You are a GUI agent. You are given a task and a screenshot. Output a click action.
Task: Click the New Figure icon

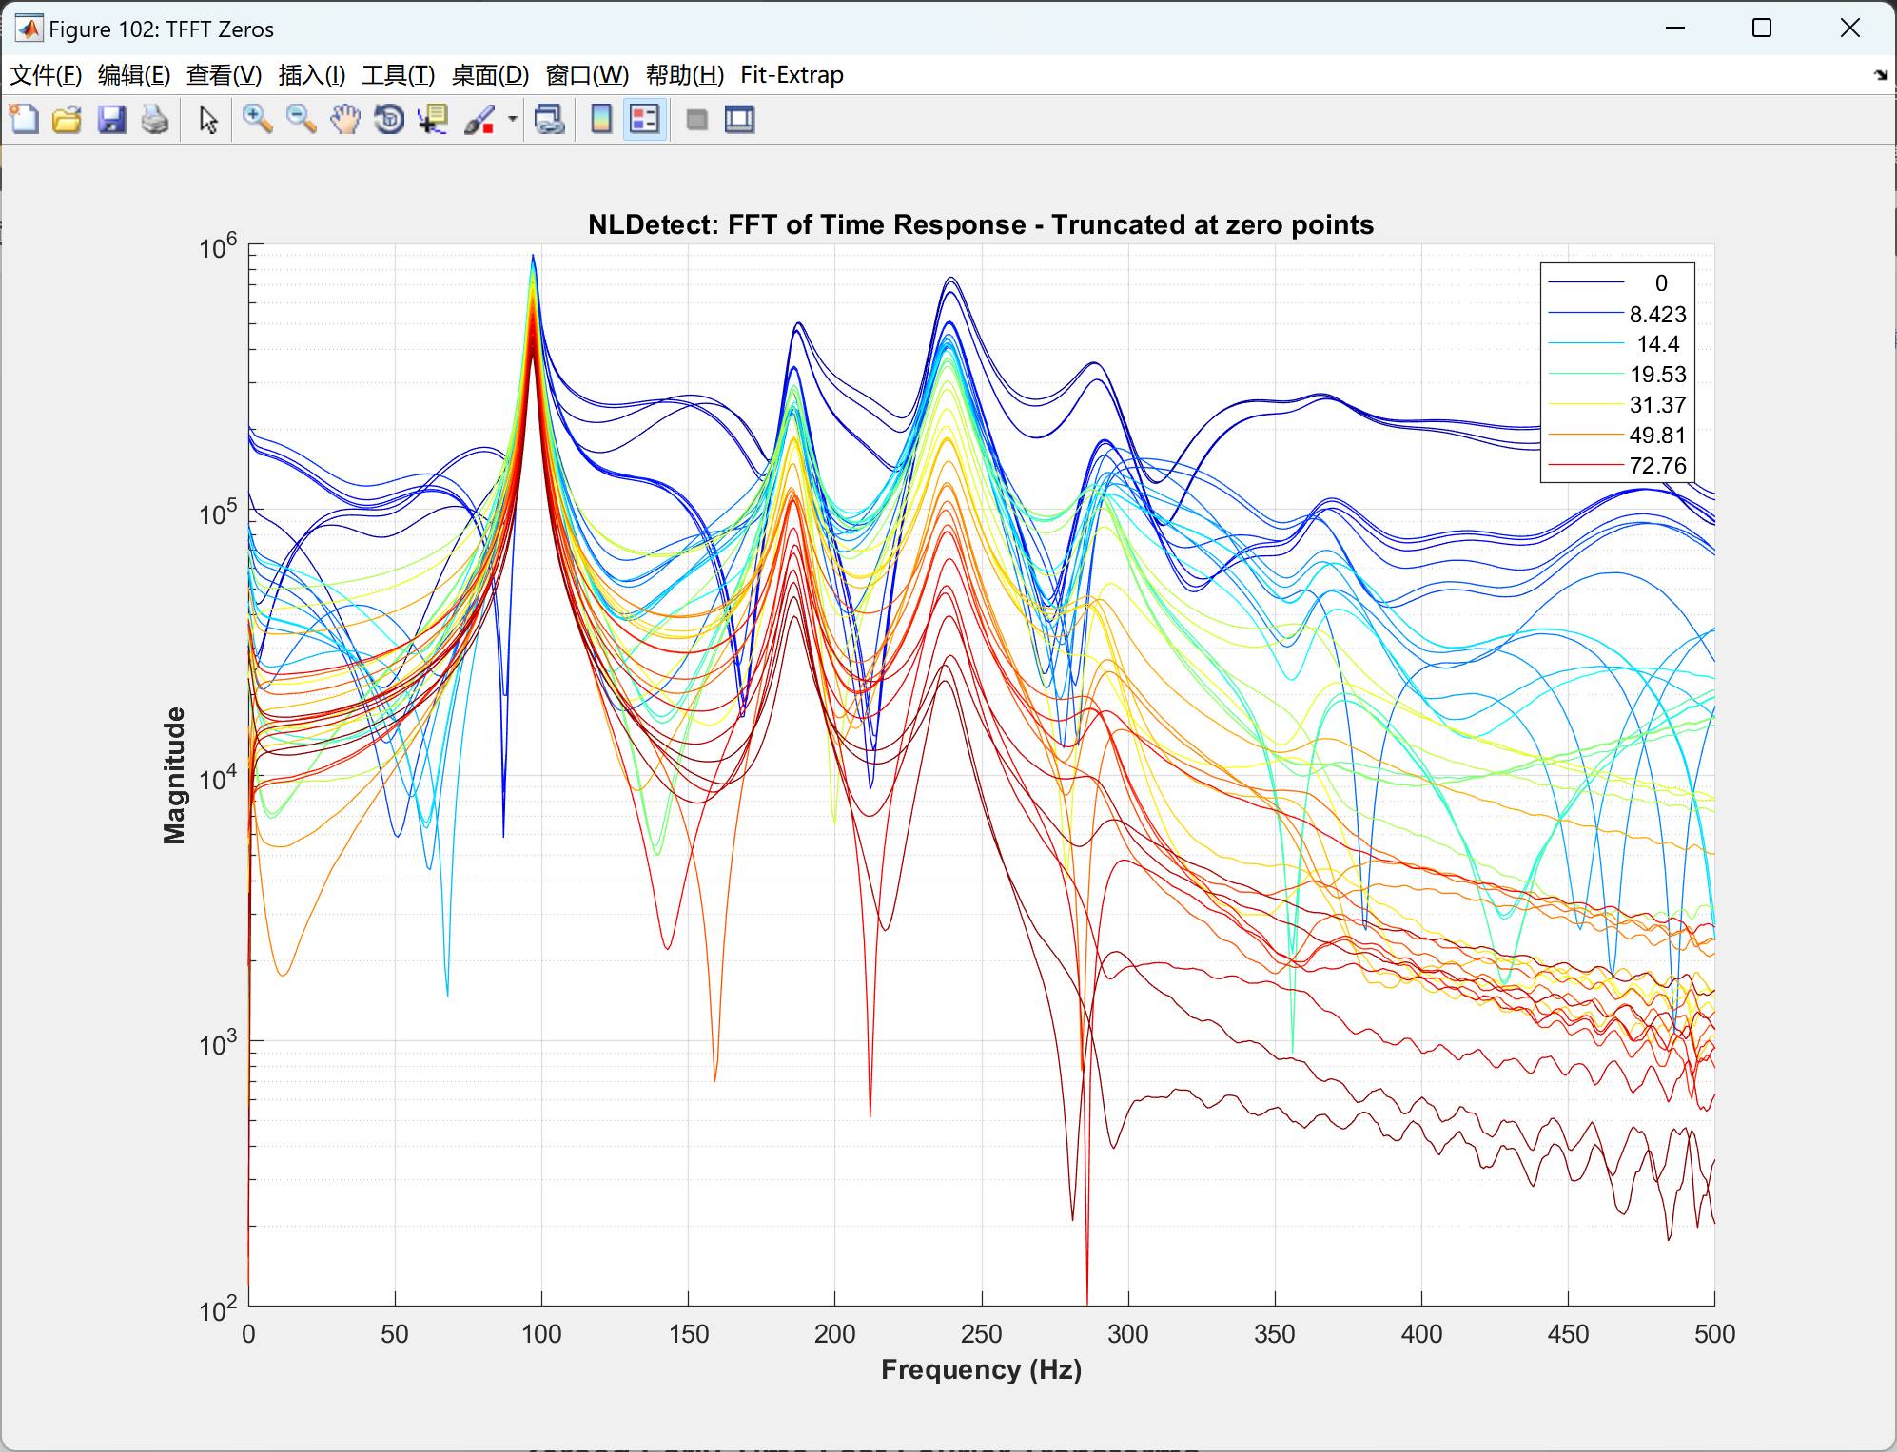point(24,120)
